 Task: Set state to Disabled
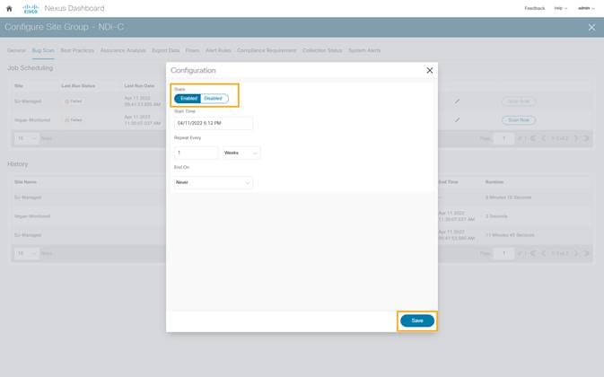click(x=214, y=99)
